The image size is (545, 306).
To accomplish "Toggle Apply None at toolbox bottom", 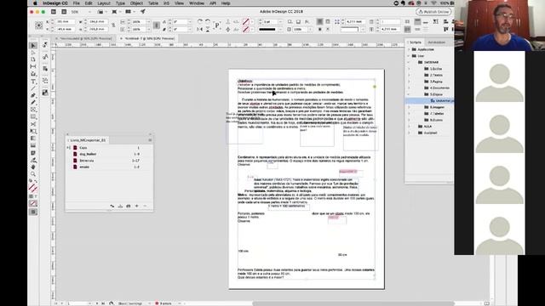I will point(33,203).
